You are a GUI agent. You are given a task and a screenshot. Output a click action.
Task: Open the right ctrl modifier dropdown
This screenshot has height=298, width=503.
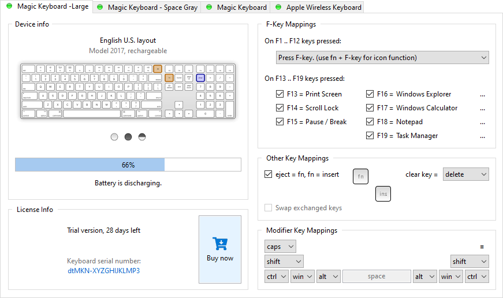pos(477,276)
